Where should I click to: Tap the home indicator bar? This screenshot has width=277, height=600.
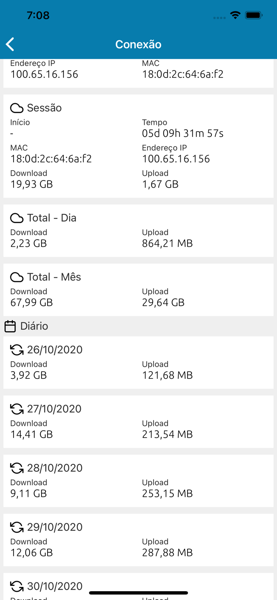pyautogui.click(x=138, y=593)
